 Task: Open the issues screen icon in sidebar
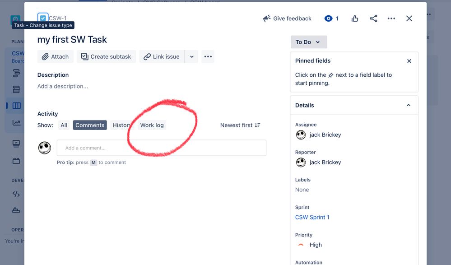pyautogui.click(x=16, y=144)
